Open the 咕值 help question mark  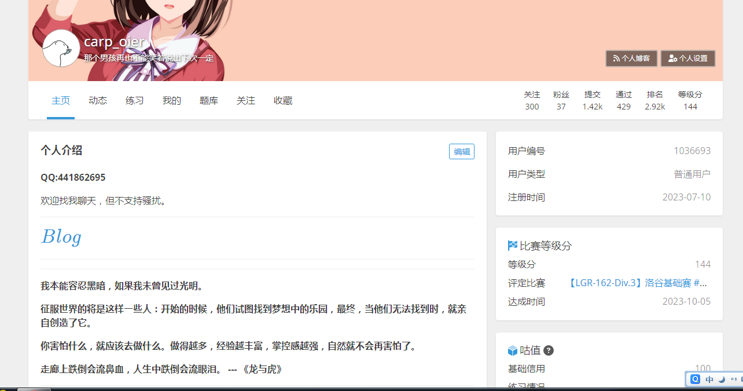tap(548, 350)
